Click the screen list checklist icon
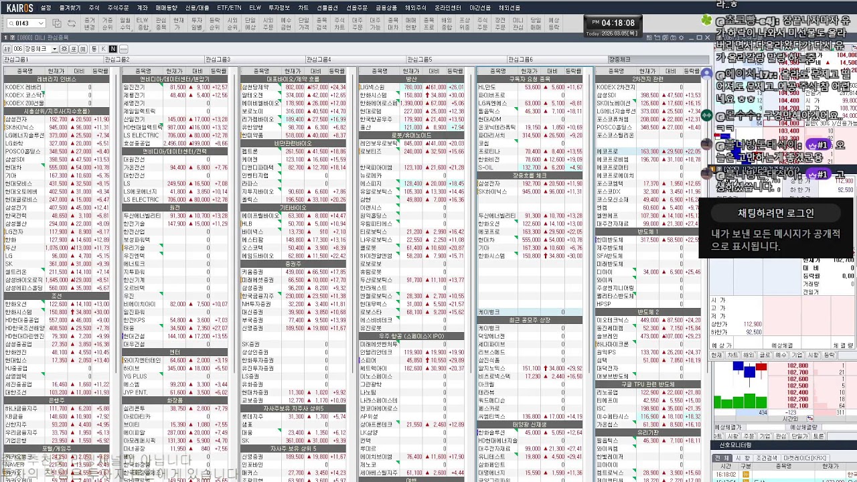Image resolution: width=857 pixels, height=482 pixels. (x=57, y=23)
